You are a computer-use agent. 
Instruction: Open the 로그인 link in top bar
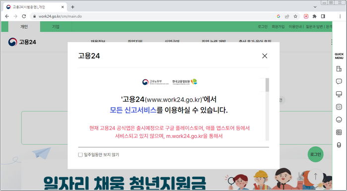[x=263, y=27]
